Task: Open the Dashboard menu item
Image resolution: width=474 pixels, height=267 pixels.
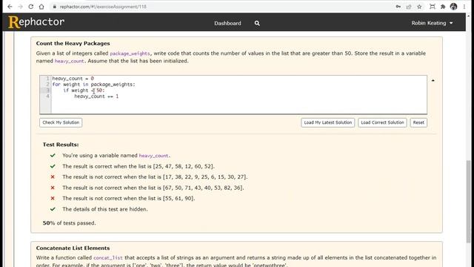Action: click(227, 23)
